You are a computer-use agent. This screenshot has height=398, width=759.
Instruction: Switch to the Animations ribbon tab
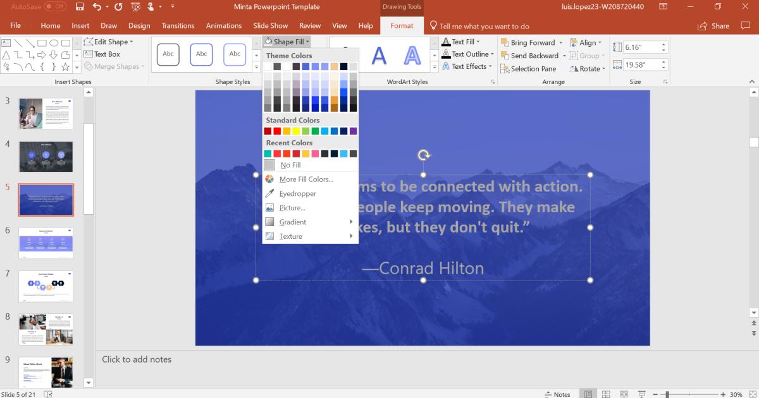click(223, 26)
